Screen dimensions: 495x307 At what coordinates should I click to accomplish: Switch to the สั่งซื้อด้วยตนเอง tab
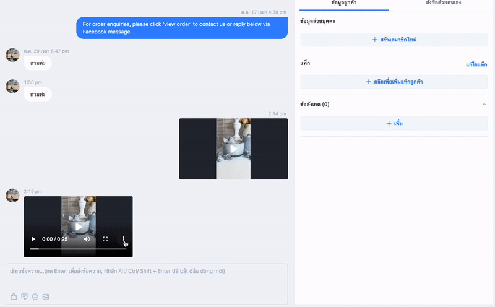click(443, 3)
